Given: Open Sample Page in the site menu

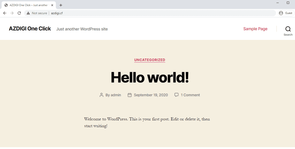Looking at the screenshot, I should 255,29.
